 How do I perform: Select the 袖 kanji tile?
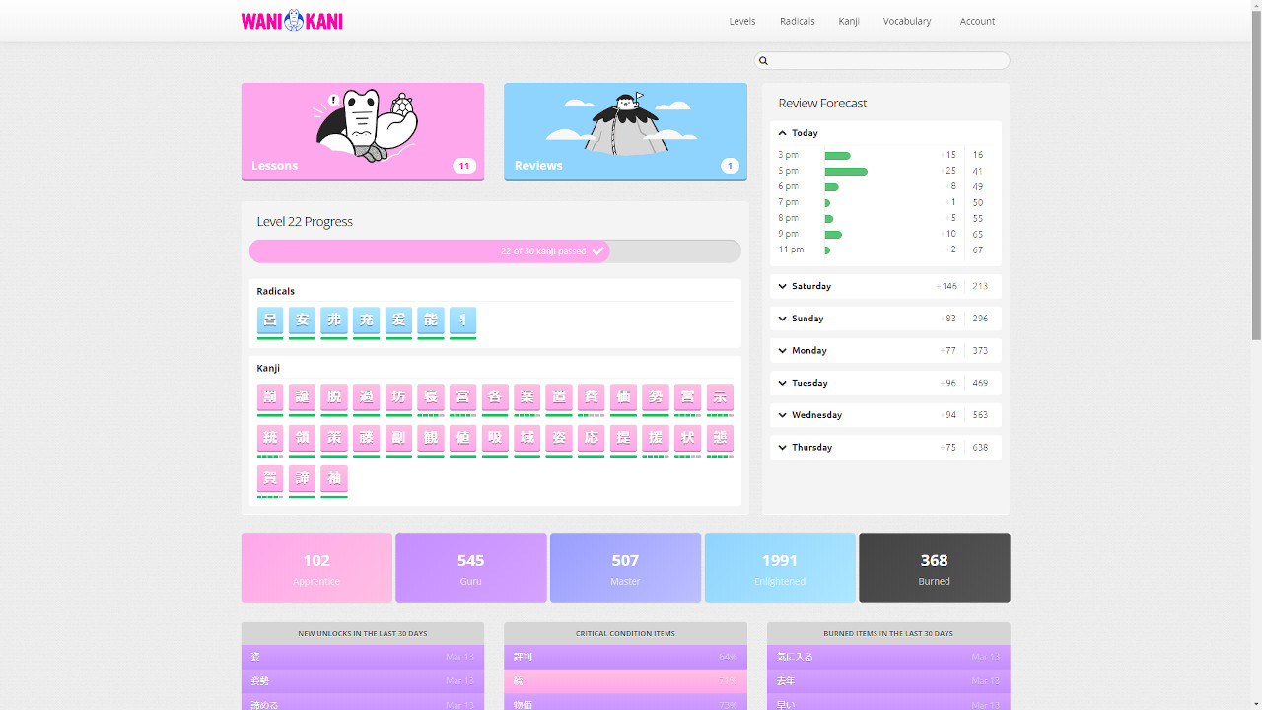tap(334, 478)
